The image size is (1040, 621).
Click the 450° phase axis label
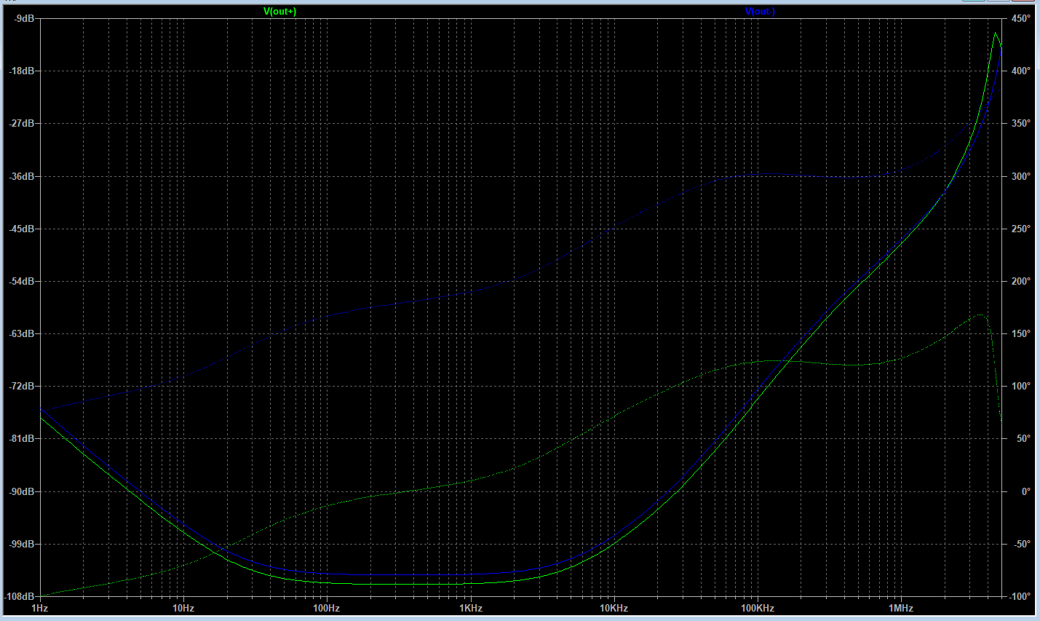[x=1021, y=18]
